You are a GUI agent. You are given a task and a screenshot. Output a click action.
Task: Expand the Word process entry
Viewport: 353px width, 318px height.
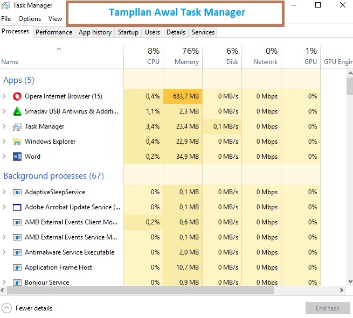click(x=4, y=157)
